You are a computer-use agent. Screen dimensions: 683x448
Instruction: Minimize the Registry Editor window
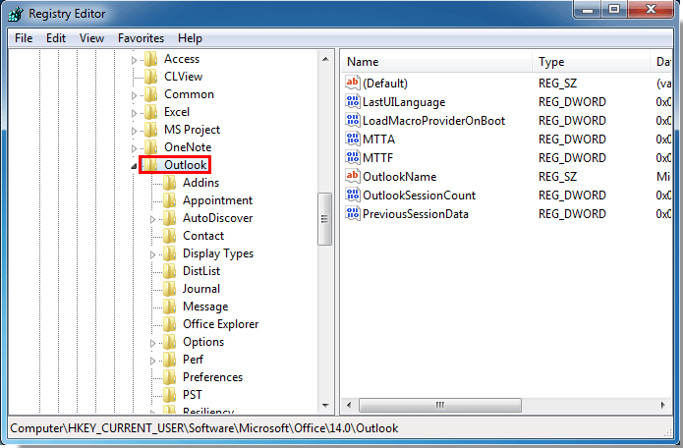click(588, 9)
